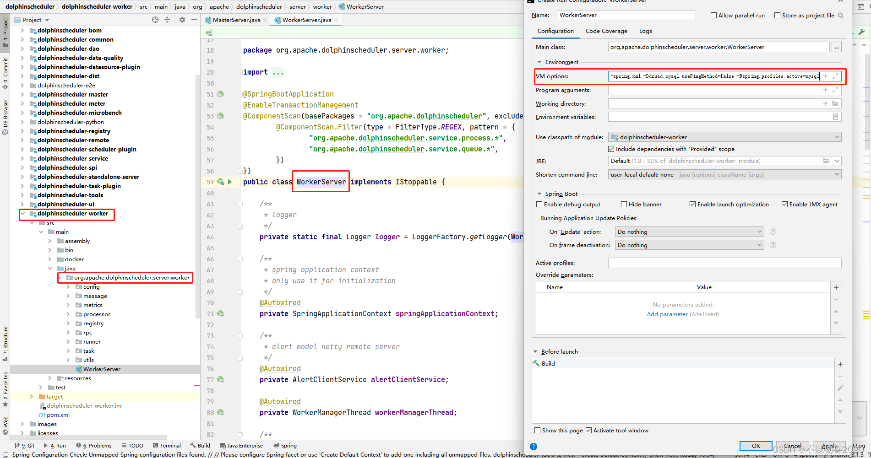Toggle Enable JMX agent checkbox

784,204
